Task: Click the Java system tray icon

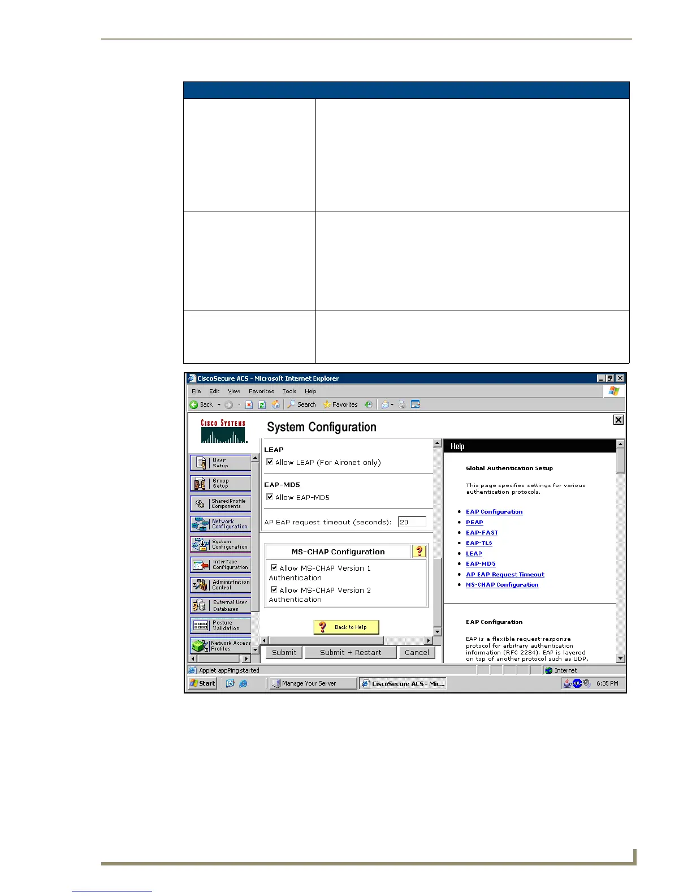Action: [566, 683]
